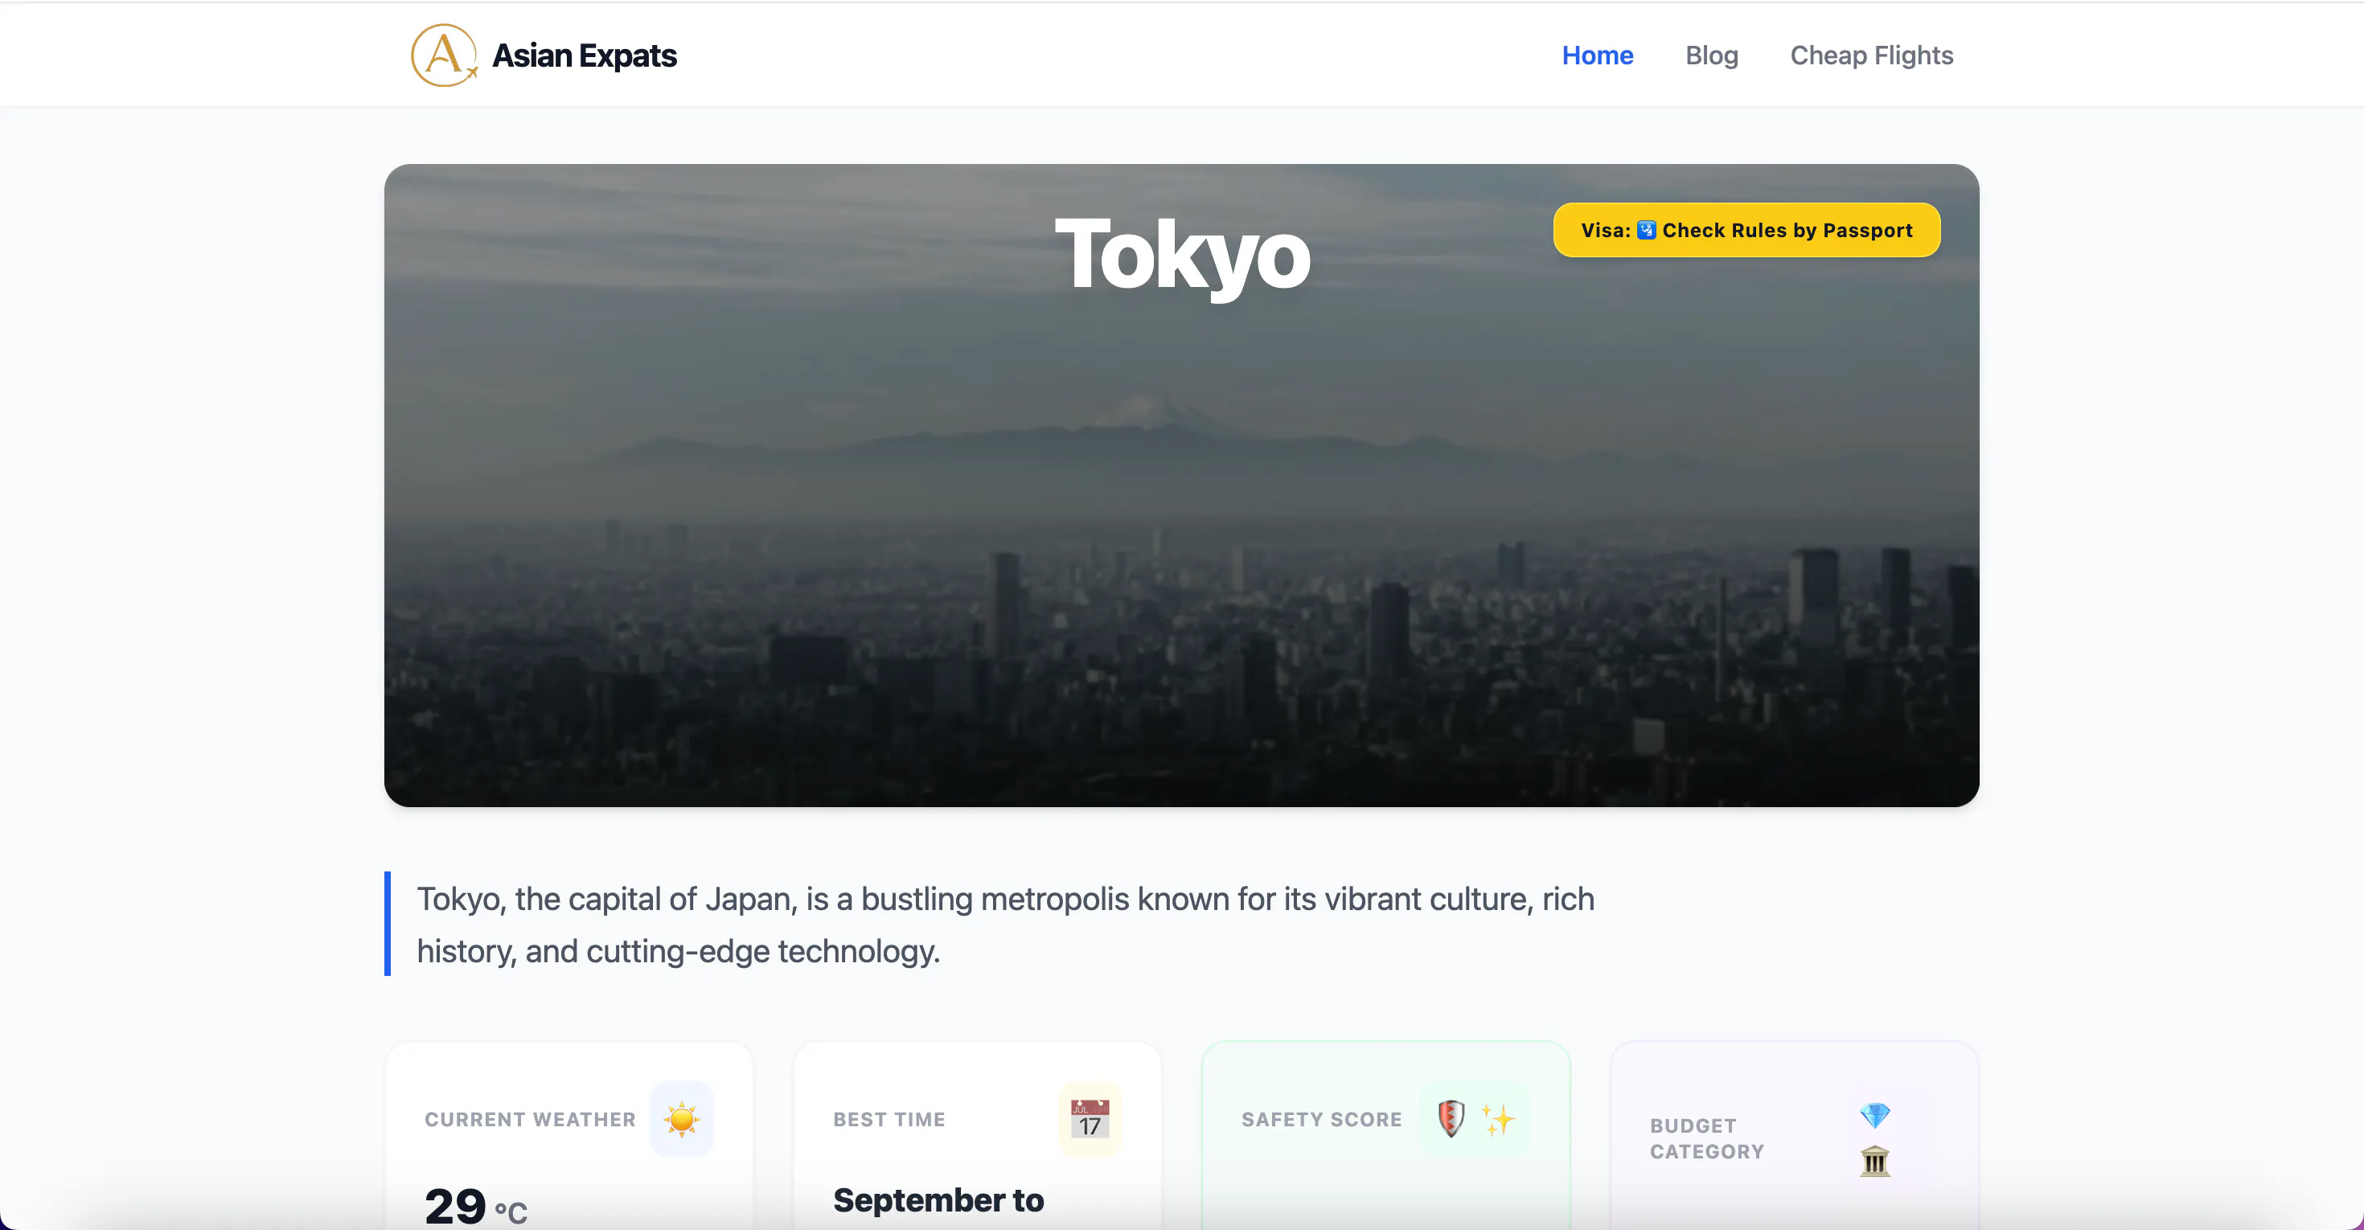Viewport: 2364px width, 1230px height.
Task: Open the Blog nav item
Action: tap(1712, 55)
